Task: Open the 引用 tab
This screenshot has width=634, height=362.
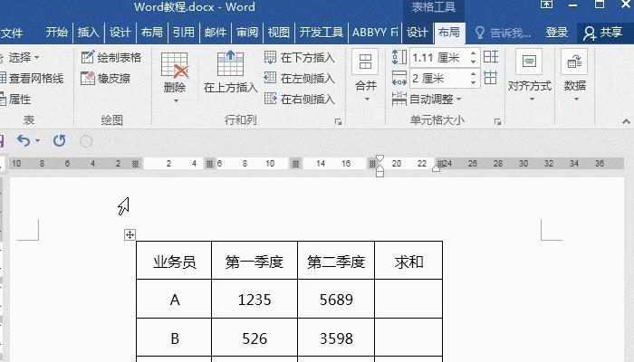Action: click(x=184, y=33)
